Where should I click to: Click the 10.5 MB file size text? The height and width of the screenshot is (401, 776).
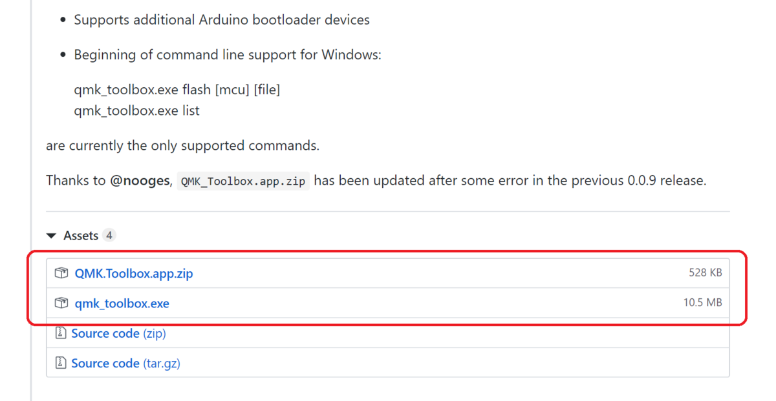click(703, 302)
